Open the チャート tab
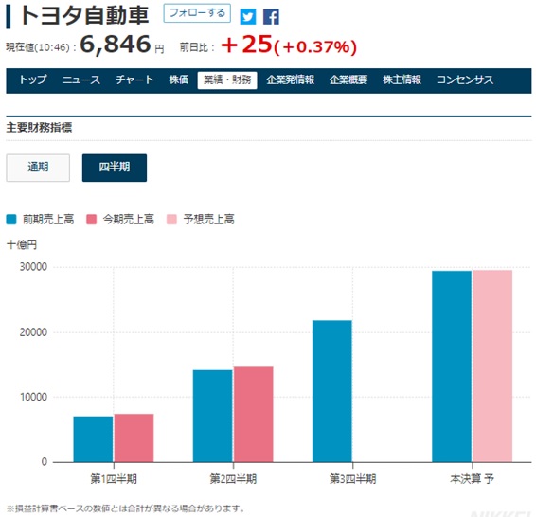The image size is (536, 517). [x=134, y=80]
